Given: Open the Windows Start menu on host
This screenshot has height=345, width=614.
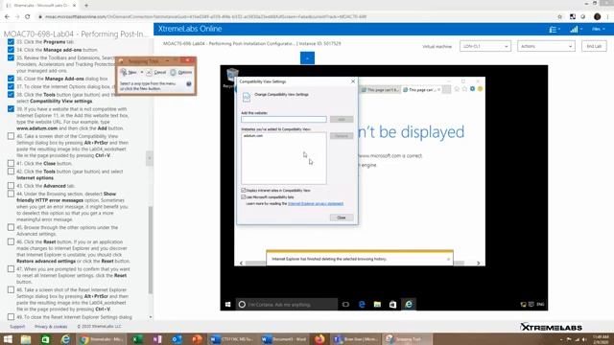Looking at the screenshot, I should point(8,339).
